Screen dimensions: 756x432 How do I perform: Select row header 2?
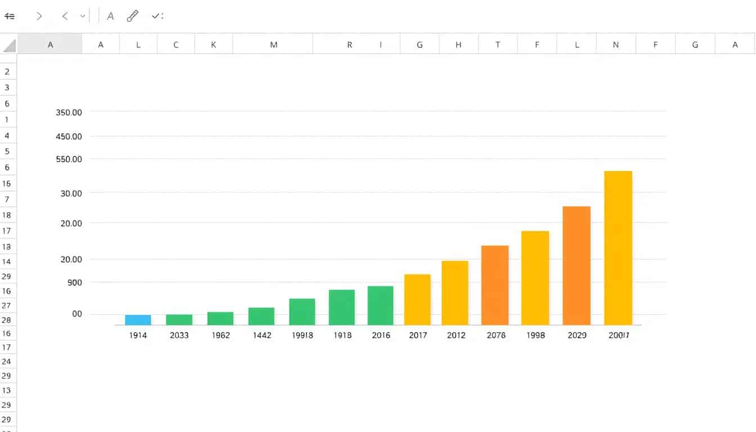click(7, 71)
